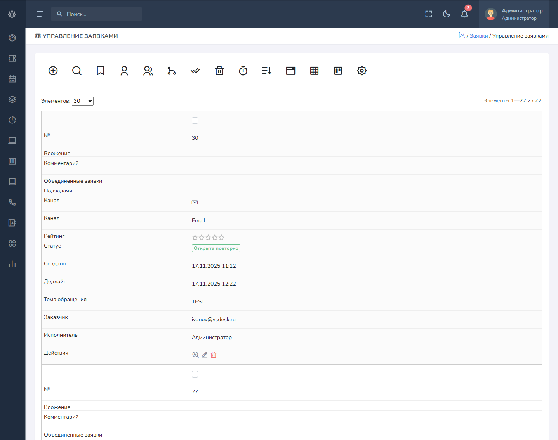Toggle dark mode moon icon
This screenshot has width=558, height=440.
447,14
